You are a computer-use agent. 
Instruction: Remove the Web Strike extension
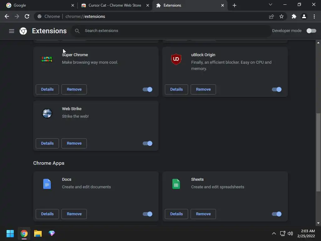click(x=74, y=143)
